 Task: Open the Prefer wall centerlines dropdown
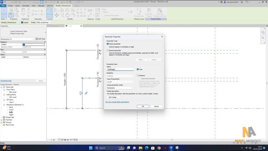coord(44,22)
